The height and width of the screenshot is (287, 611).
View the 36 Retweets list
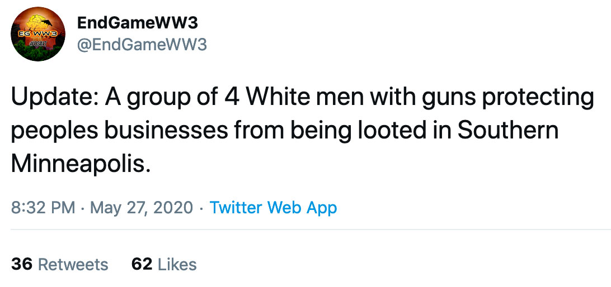pos(59,264)
